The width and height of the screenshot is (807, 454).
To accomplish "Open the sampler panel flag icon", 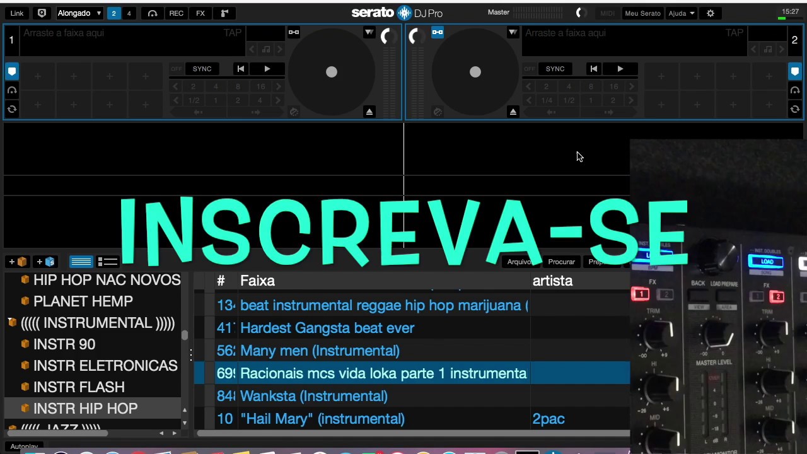I will (224, 13).
